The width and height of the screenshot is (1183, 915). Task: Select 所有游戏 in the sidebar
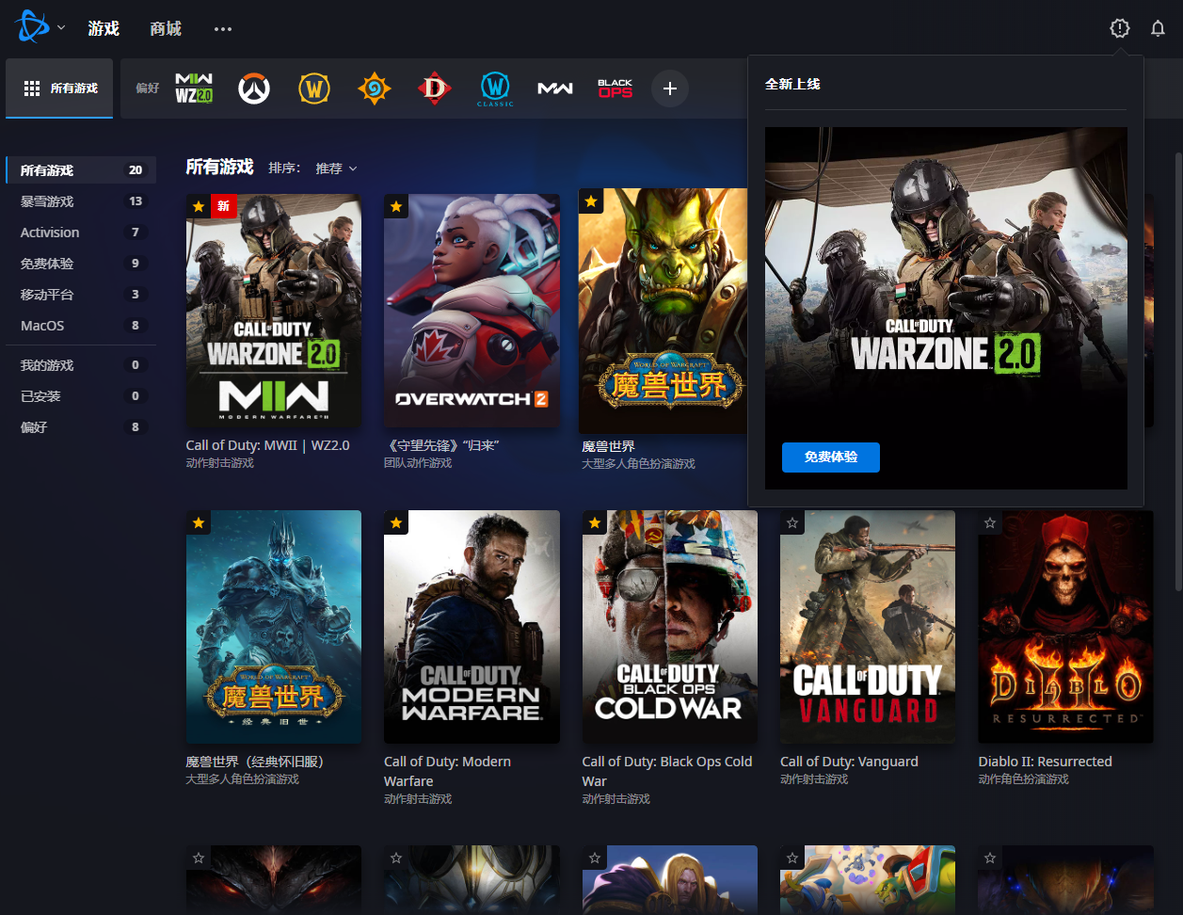tap(81, 170)
